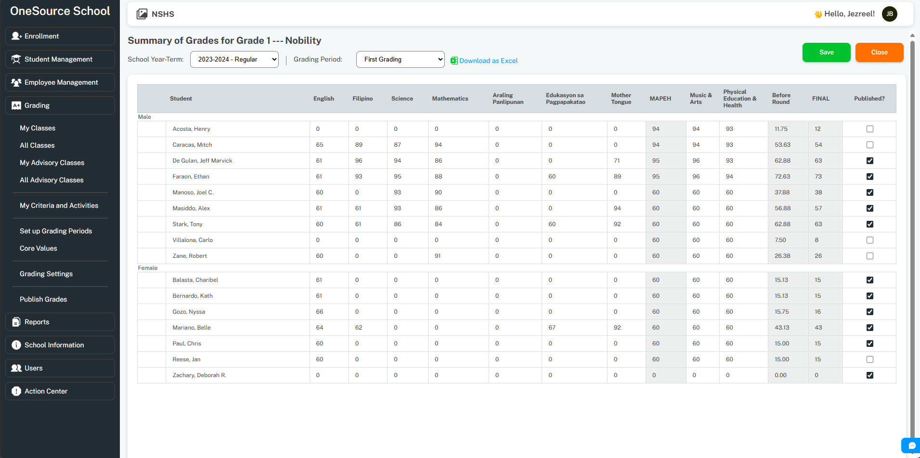Click the waving hand greeting icon
920x458 pixels.
[818, 14]
